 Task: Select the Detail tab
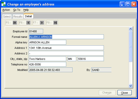pyautogui.click(x=29, y=16)
